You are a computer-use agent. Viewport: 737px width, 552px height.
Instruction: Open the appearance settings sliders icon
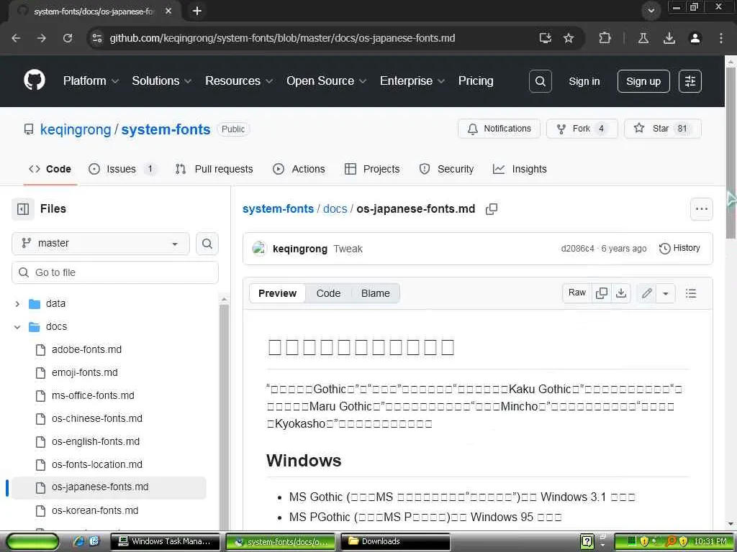pyautogui.click(x=690, y=81)
